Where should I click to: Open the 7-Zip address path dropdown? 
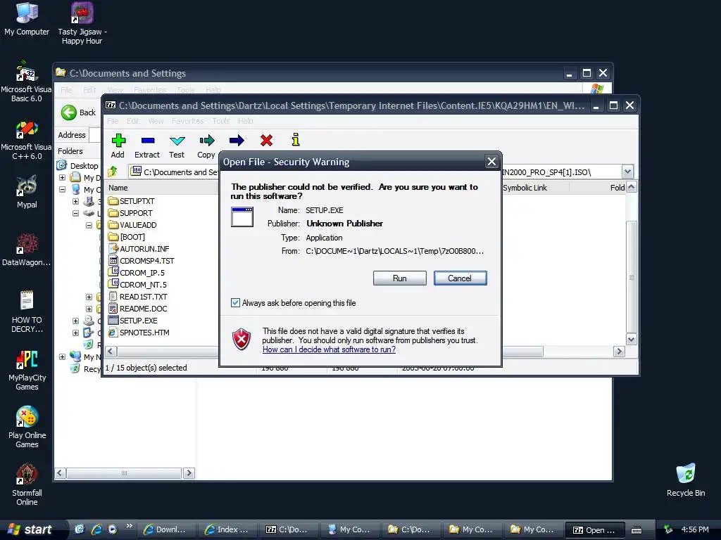point(627,172)
